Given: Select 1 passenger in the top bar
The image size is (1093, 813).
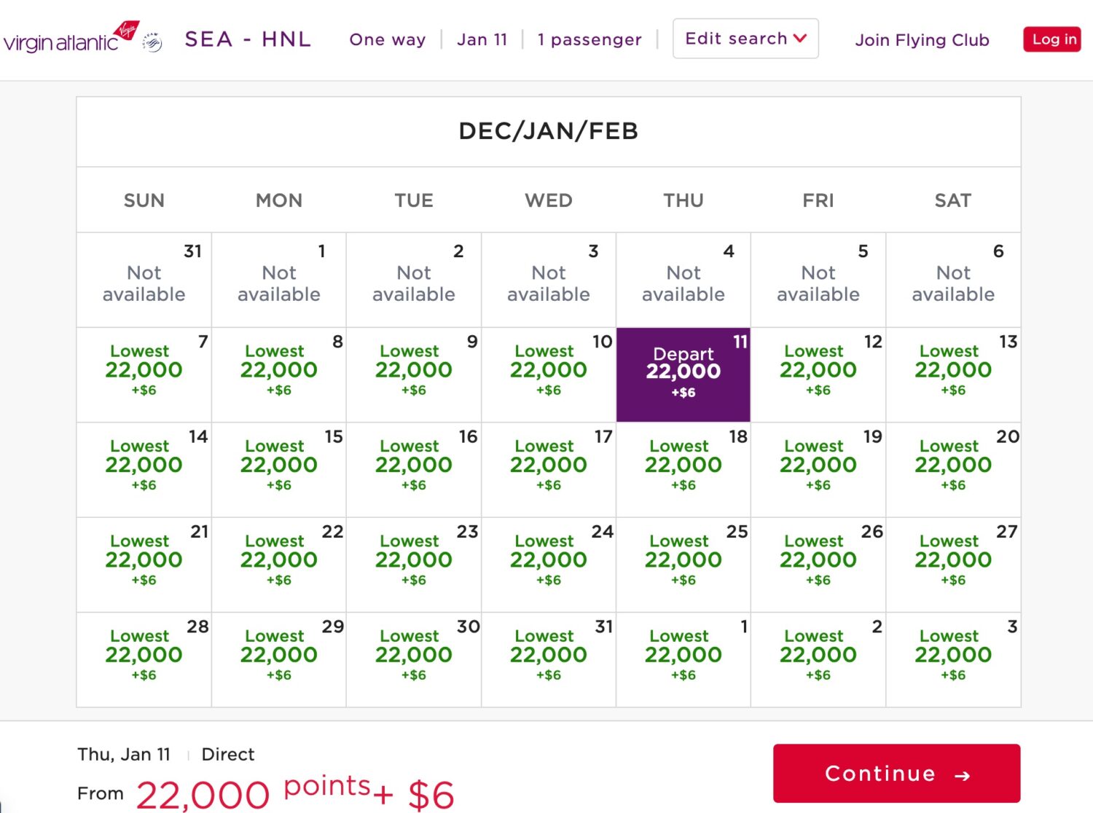Looking at the screenshot, I should (x=589, y=40).
